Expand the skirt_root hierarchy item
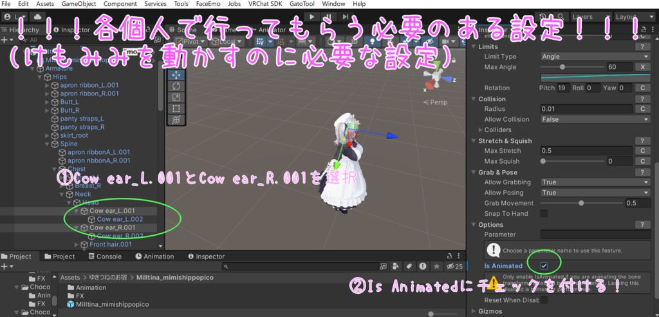The height and width of the screenshot is (317, 659). 47,135
